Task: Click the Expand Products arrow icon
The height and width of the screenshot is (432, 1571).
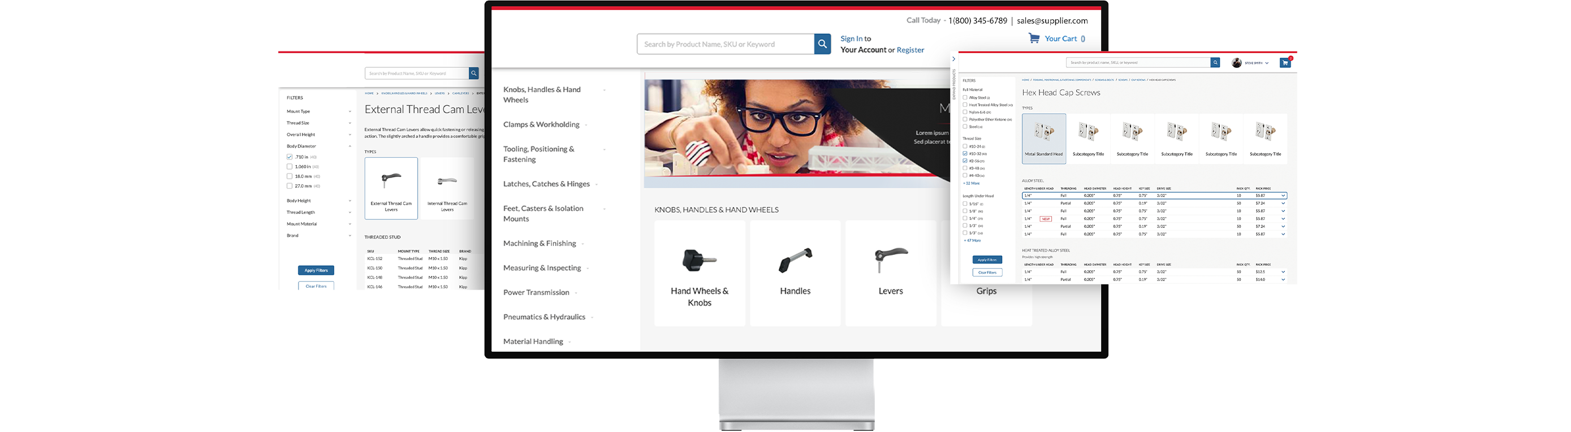Action: pyautogui.click(x=954, y=59)
